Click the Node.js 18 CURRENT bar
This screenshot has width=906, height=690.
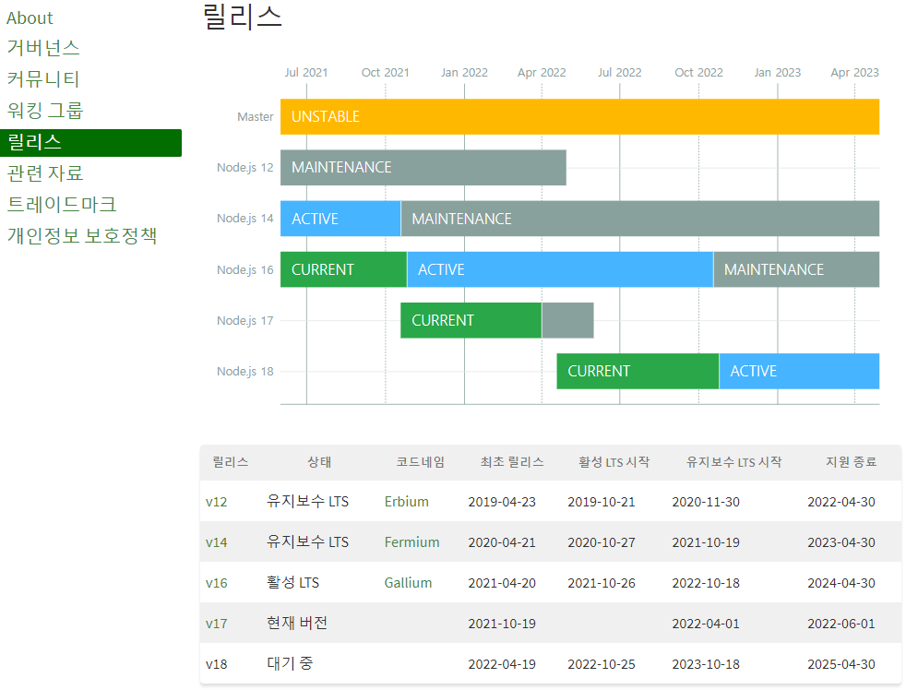pos(638,371)
